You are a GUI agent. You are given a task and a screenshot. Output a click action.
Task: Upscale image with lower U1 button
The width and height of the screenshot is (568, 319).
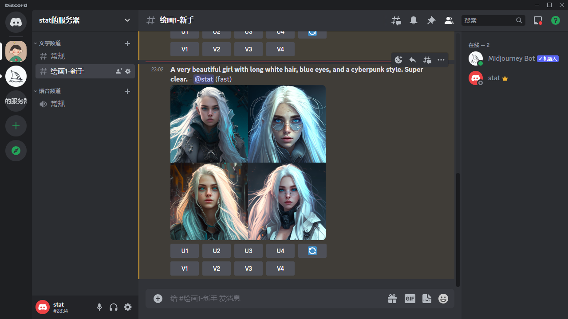click(x=185, y=251)
